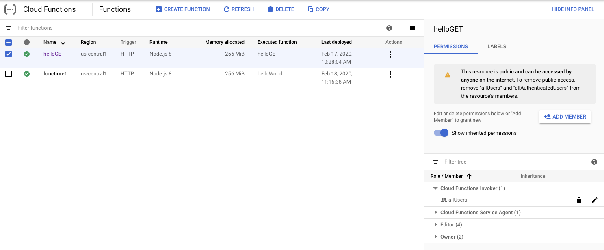This screenshot has height=250, width=604.
Task: Open the helloGET function link
Action: pyautogui.click(x=54, y=54)
